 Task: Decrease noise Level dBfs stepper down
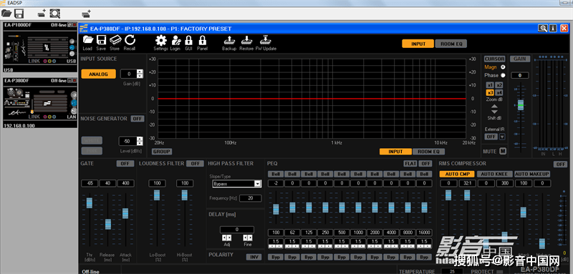click(140, 143)
